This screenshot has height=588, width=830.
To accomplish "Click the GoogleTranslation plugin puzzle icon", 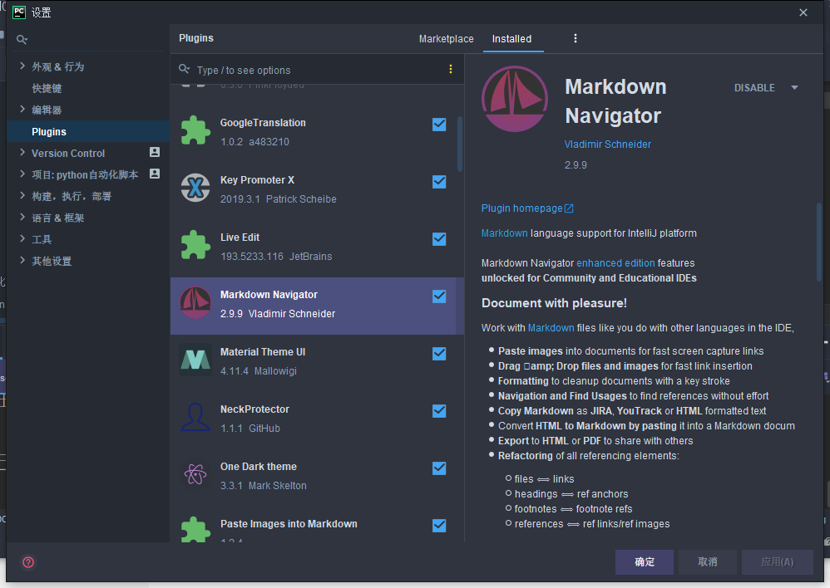I will 195,130.
